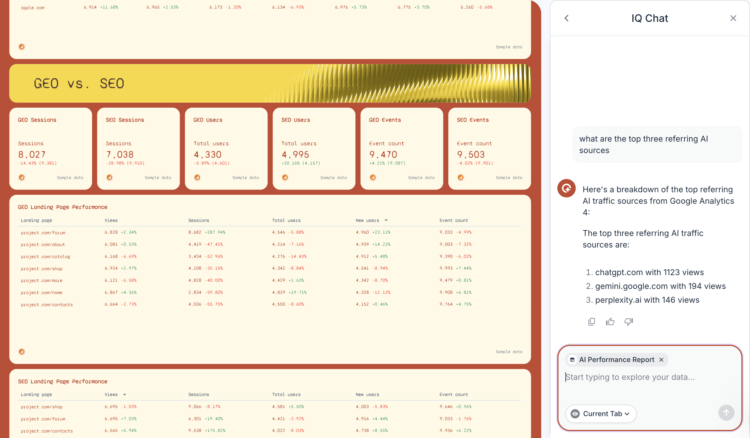Copy the AI response about referring sources

591,321
